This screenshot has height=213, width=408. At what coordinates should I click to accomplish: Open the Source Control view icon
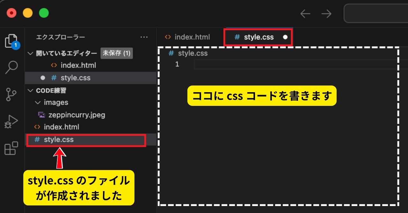tap(12, 94)
